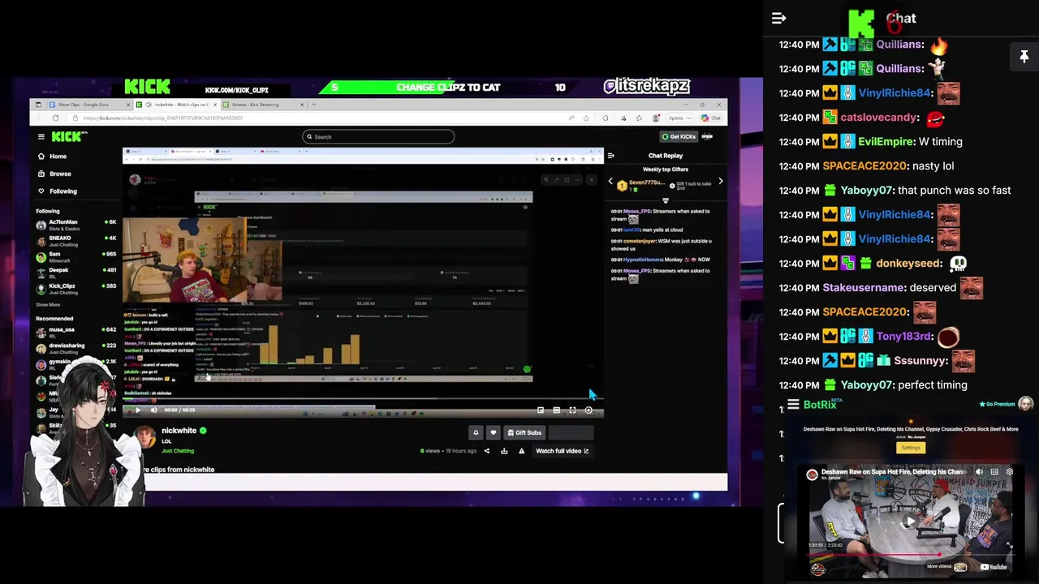Collapse the Chat Replay panel

(x=611, y=156)
